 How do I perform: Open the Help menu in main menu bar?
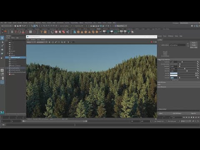[x=114, y=23]
